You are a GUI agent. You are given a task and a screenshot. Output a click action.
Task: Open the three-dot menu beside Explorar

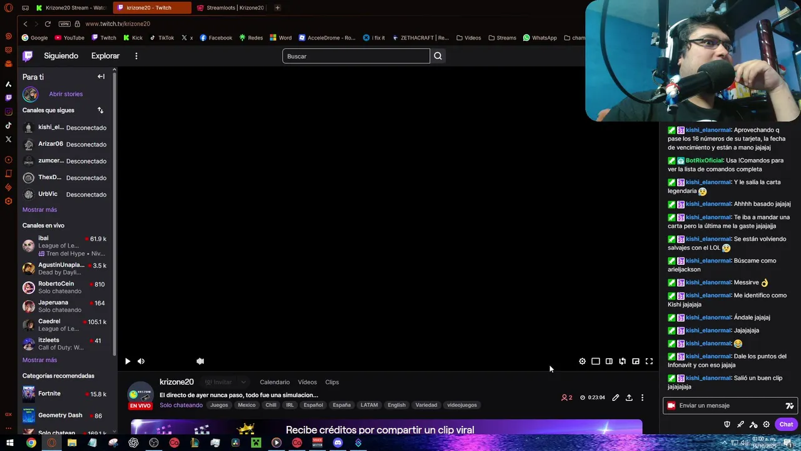pos(136,56)
